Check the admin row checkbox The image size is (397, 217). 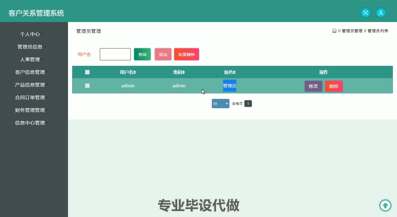87,86
